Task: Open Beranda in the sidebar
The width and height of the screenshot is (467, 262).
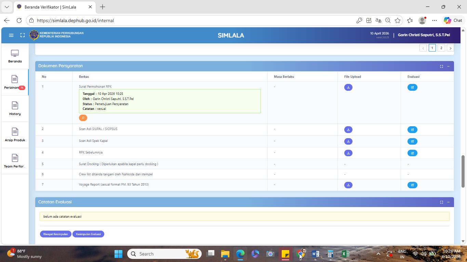Action: pos(15,56)
